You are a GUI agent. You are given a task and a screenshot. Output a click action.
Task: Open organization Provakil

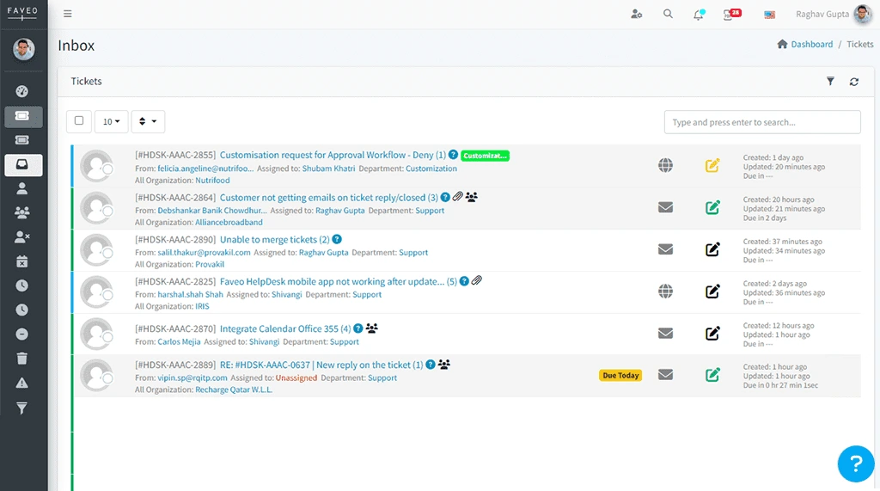coord(210,265)
